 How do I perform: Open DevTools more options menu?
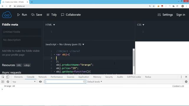point(181,77)
